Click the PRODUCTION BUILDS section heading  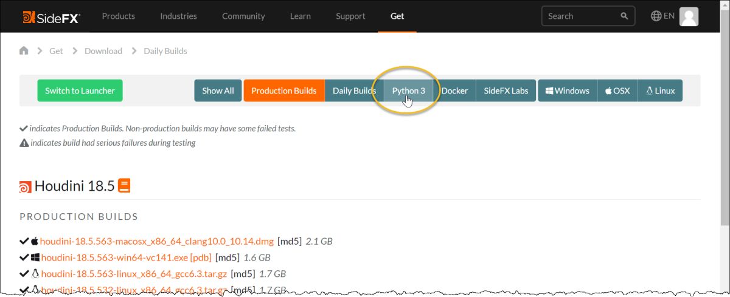(79, 217)
